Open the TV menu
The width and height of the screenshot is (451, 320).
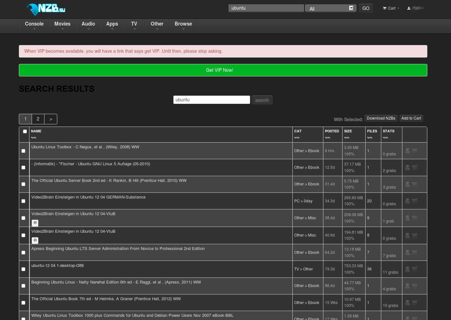click(x=134, y=26)
